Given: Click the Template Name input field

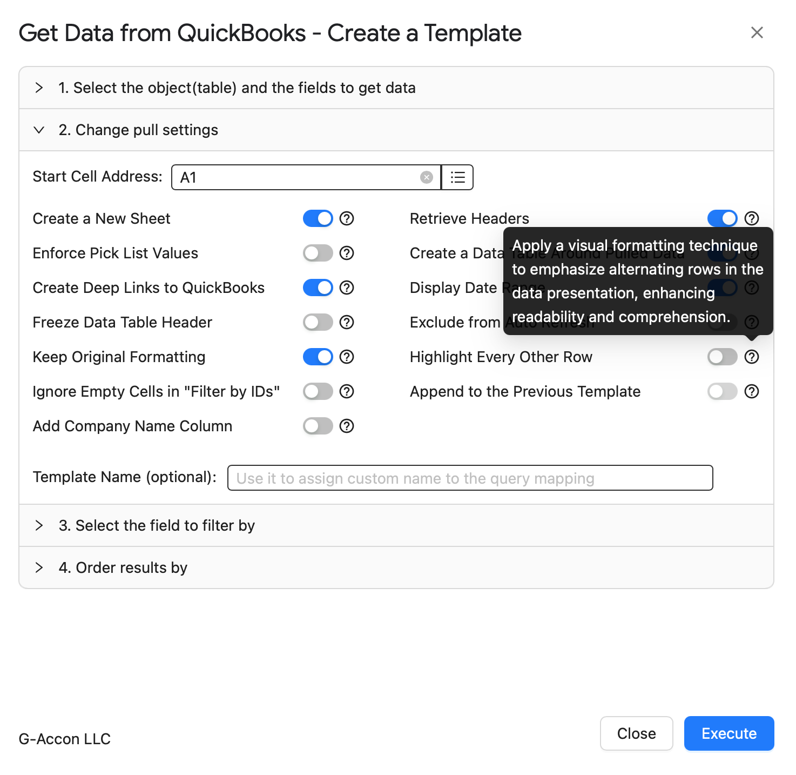Looking at the screenshot, I should 470,478.
